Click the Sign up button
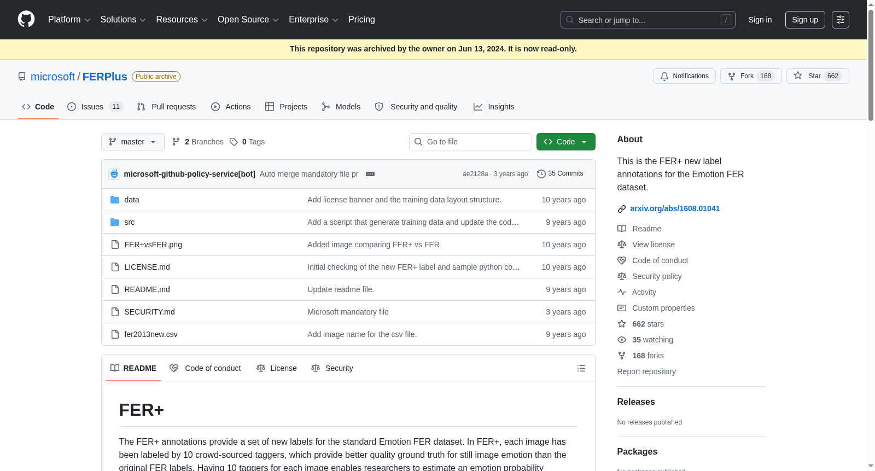Image resolution: width=875 pixels, height=471 pixels. pyautogui.click(x=805, y=20)
